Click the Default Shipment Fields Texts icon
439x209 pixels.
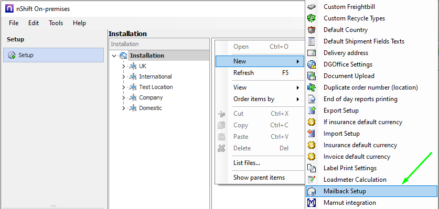312,41
